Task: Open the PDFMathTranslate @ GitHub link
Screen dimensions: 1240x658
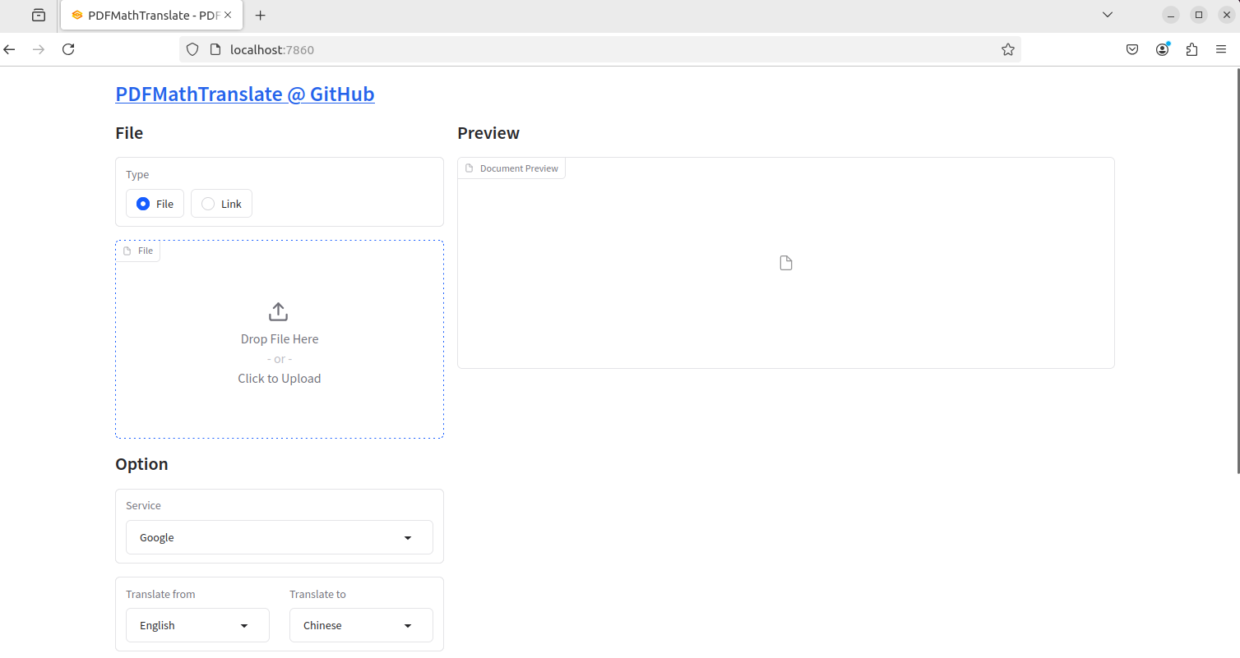Action: (x=245, y=94)
